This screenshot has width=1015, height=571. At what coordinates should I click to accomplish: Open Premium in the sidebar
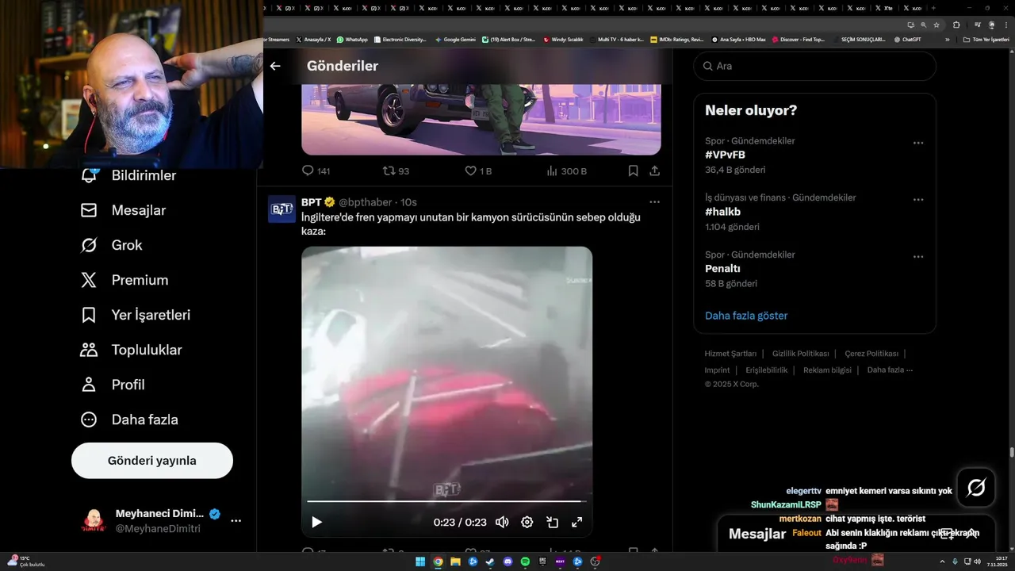[x=125, y=280]
